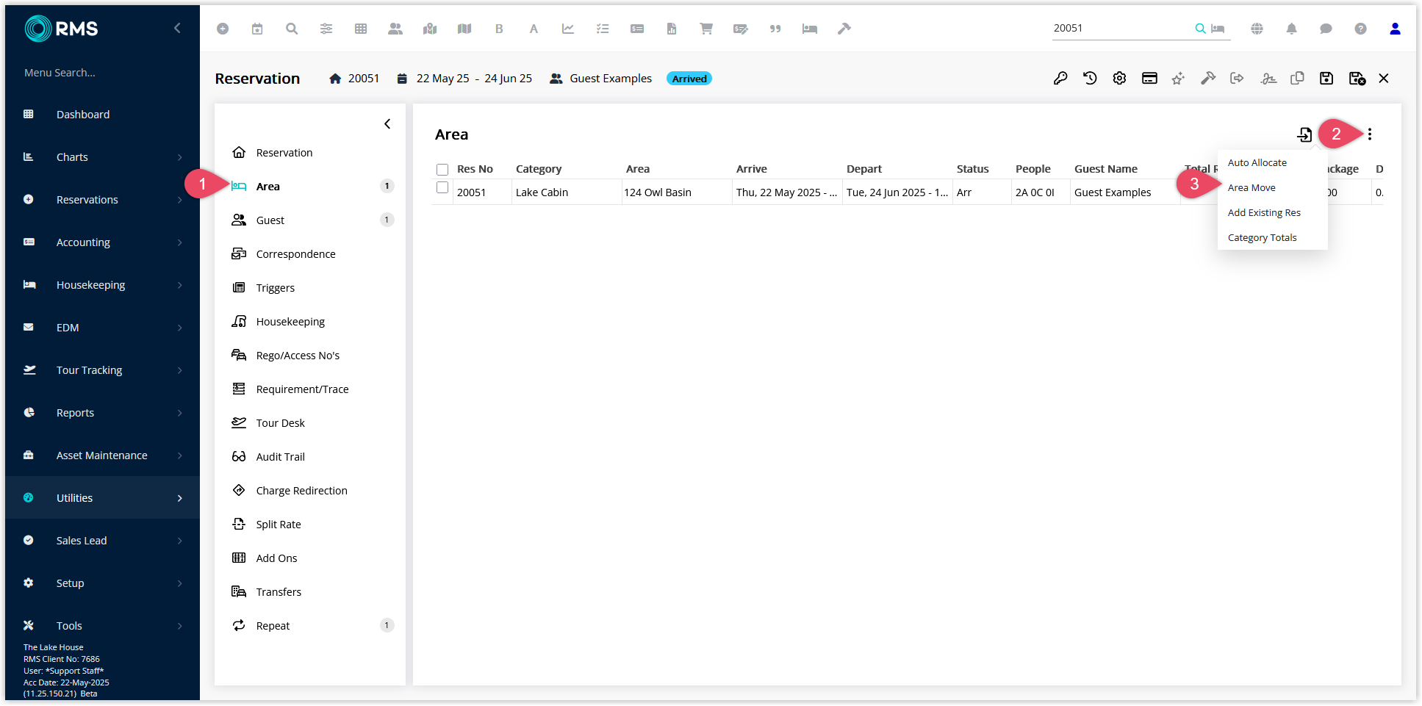Open the Rego/Access No's tab
This screenshot has height=706, width=1422.
(x=310, y=356)
